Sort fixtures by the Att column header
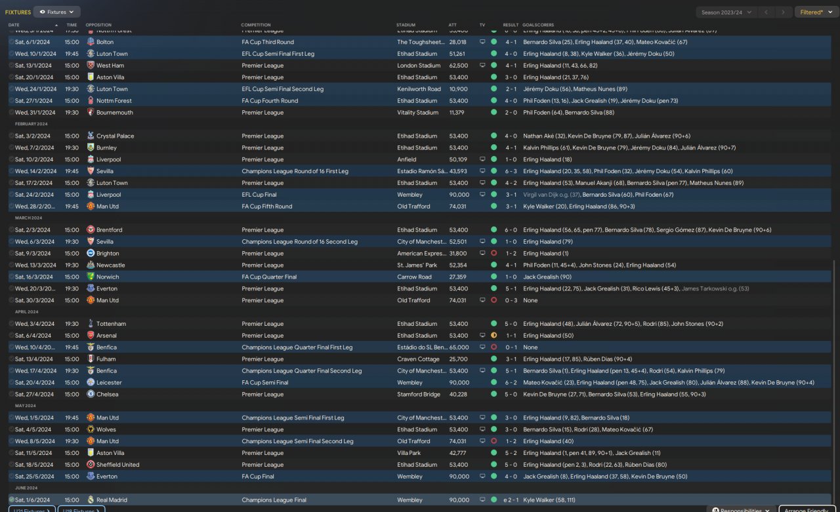The image size is (840, 512). pyautogui.click(x=453, y=25)
